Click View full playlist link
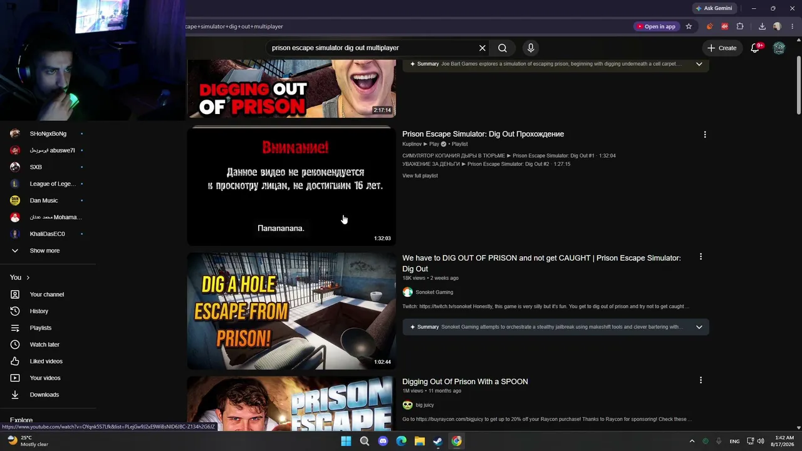This screenshot has height=451, width=802. [420, 176]
